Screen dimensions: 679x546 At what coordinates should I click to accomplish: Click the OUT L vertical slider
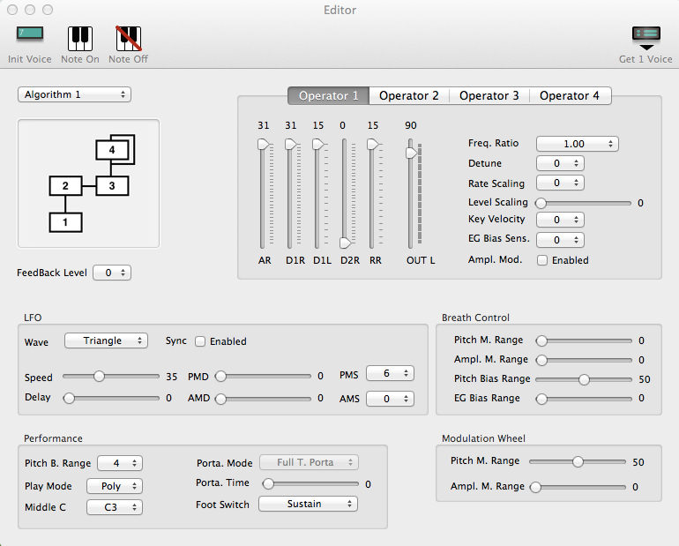[x=410, y=153]
